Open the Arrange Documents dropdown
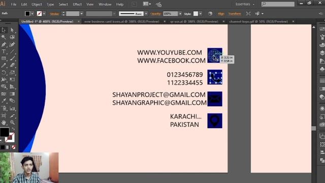The width and height of the screenshot is (325, 183). 147,4
